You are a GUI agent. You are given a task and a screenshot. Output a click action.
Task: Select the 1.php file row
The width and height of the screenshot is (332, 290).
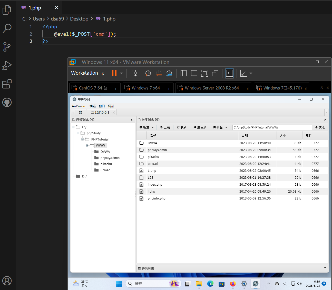coord(232,171)
